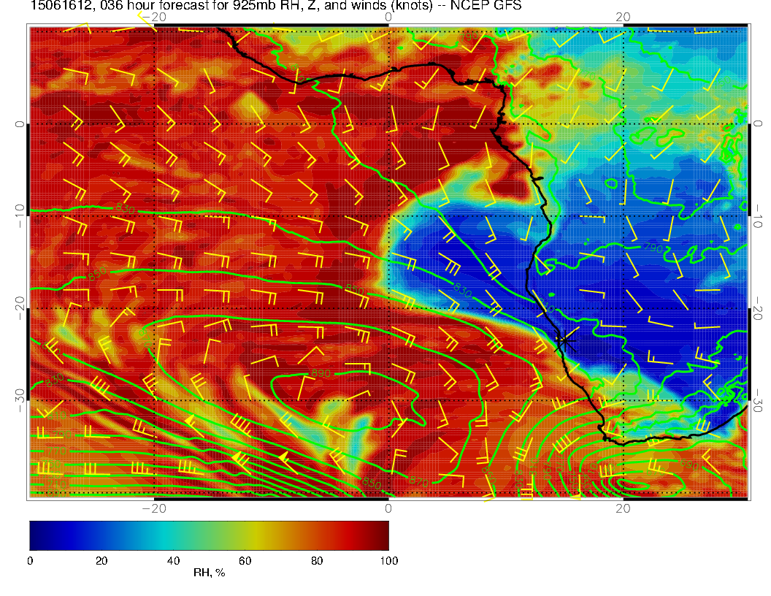The width and height of the screenshot is (771, 596).
Task: Click the colorbar tick label "100"
Action: click(x=388, y=561)
